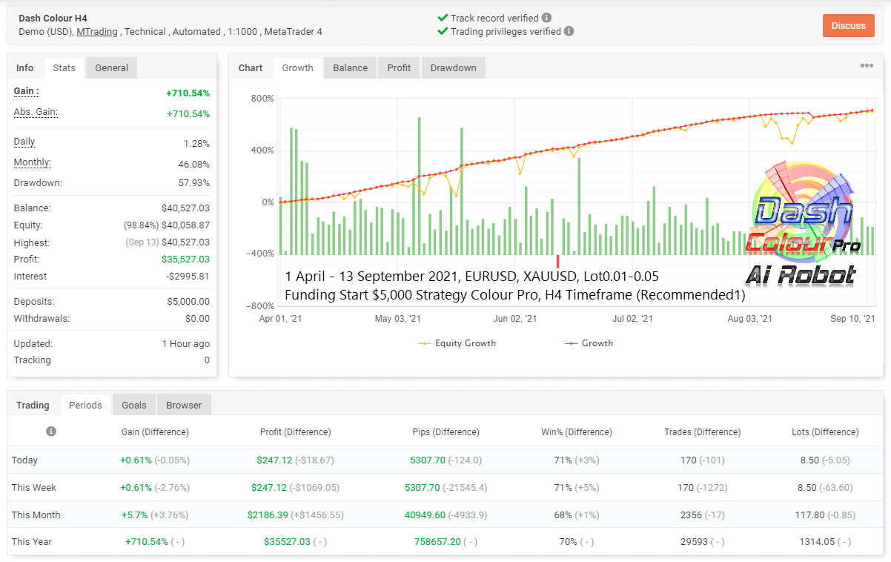Click the orange Discuss button
891x562 pixels.
click(849, 25)
